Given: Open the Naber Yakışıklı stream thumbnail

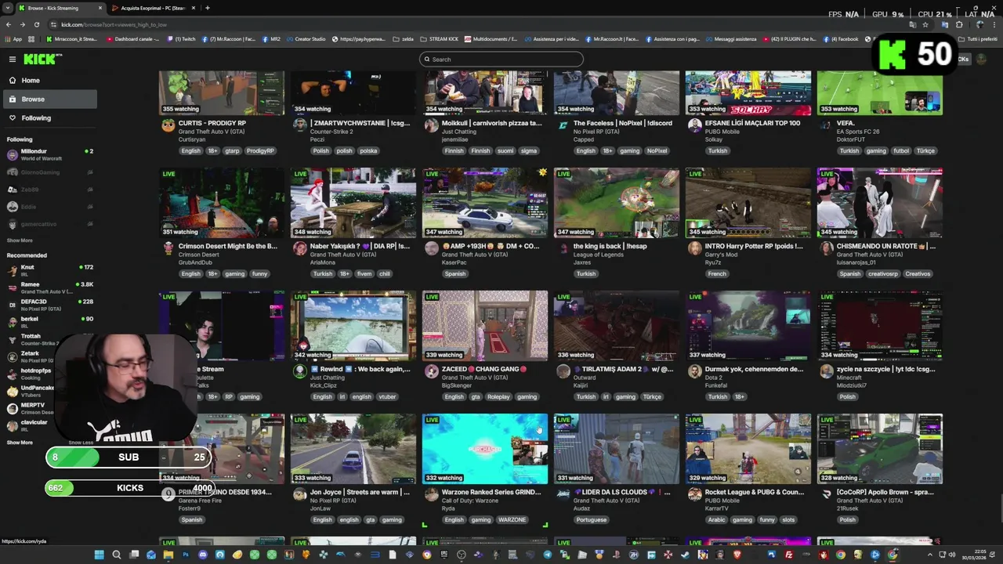Looking at the screenshot, I should 353,202.
